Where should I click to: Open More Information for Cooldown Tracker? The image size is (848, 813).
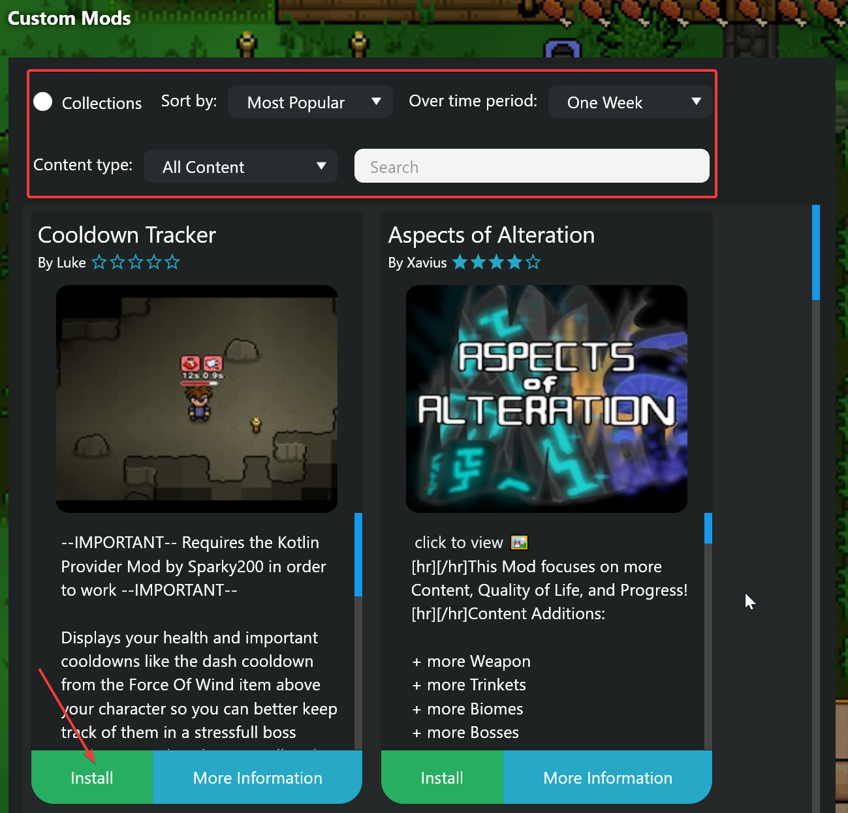pos(257,777)
